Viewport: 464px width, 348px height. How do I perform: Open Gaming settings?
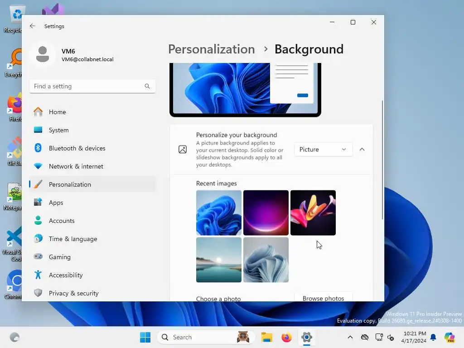pos(92,257)
